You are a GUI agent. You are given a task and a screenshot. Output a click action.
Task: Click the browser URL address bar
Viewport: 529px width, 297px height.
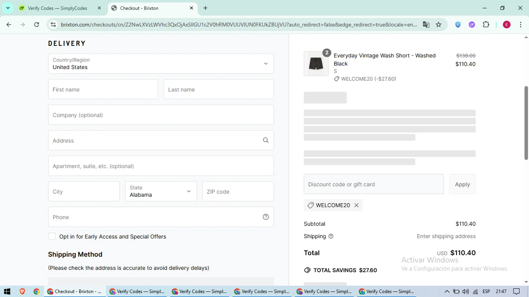(x=239, y=25)
